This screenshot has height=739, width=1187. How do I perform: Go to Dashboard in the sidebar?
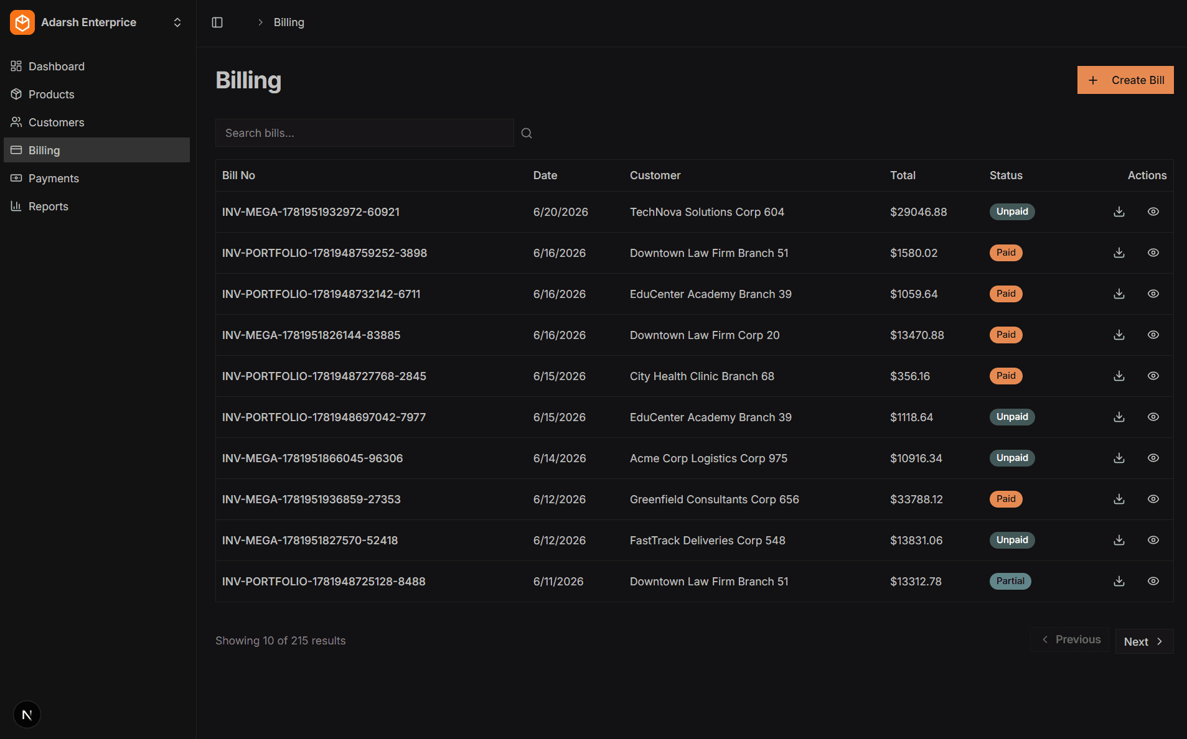(96, 66)
